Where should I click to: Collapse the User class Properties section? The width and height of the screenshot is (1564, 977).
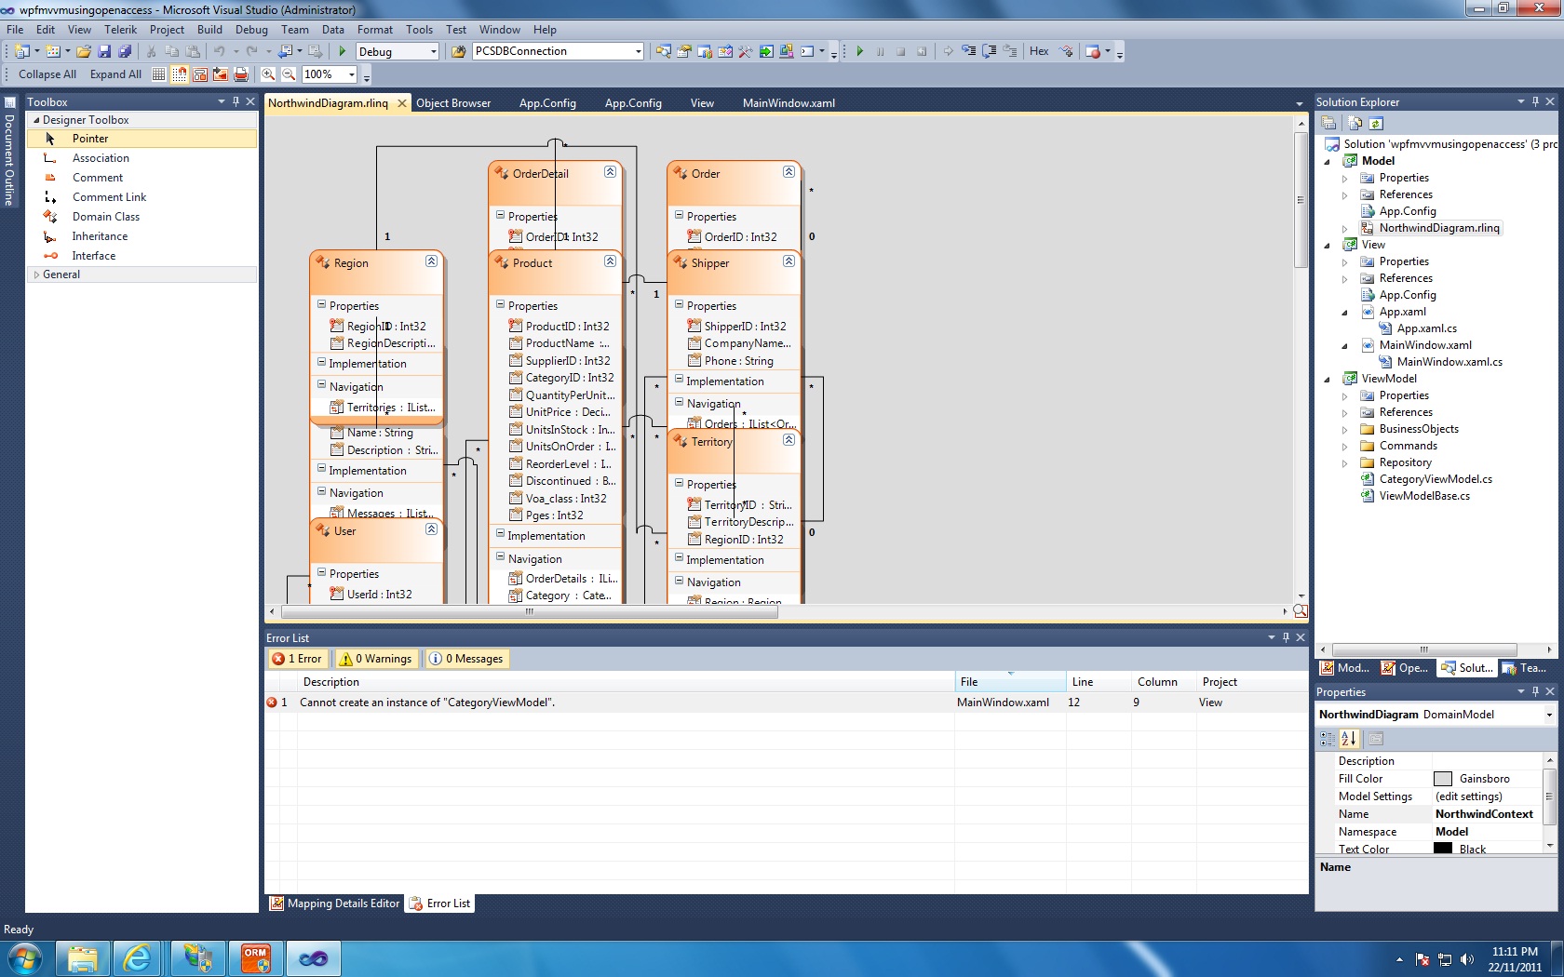321,572
